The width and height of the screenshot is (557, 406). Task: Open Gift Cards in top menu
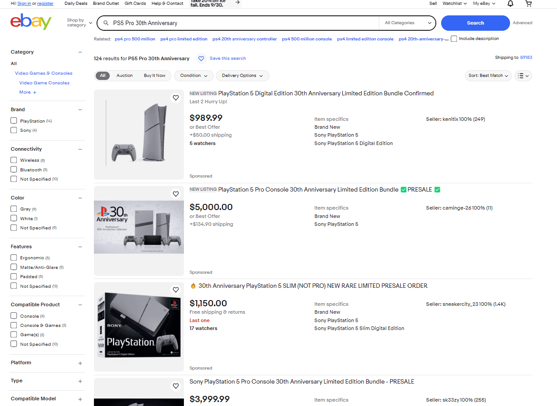click(x=135, y=4)
